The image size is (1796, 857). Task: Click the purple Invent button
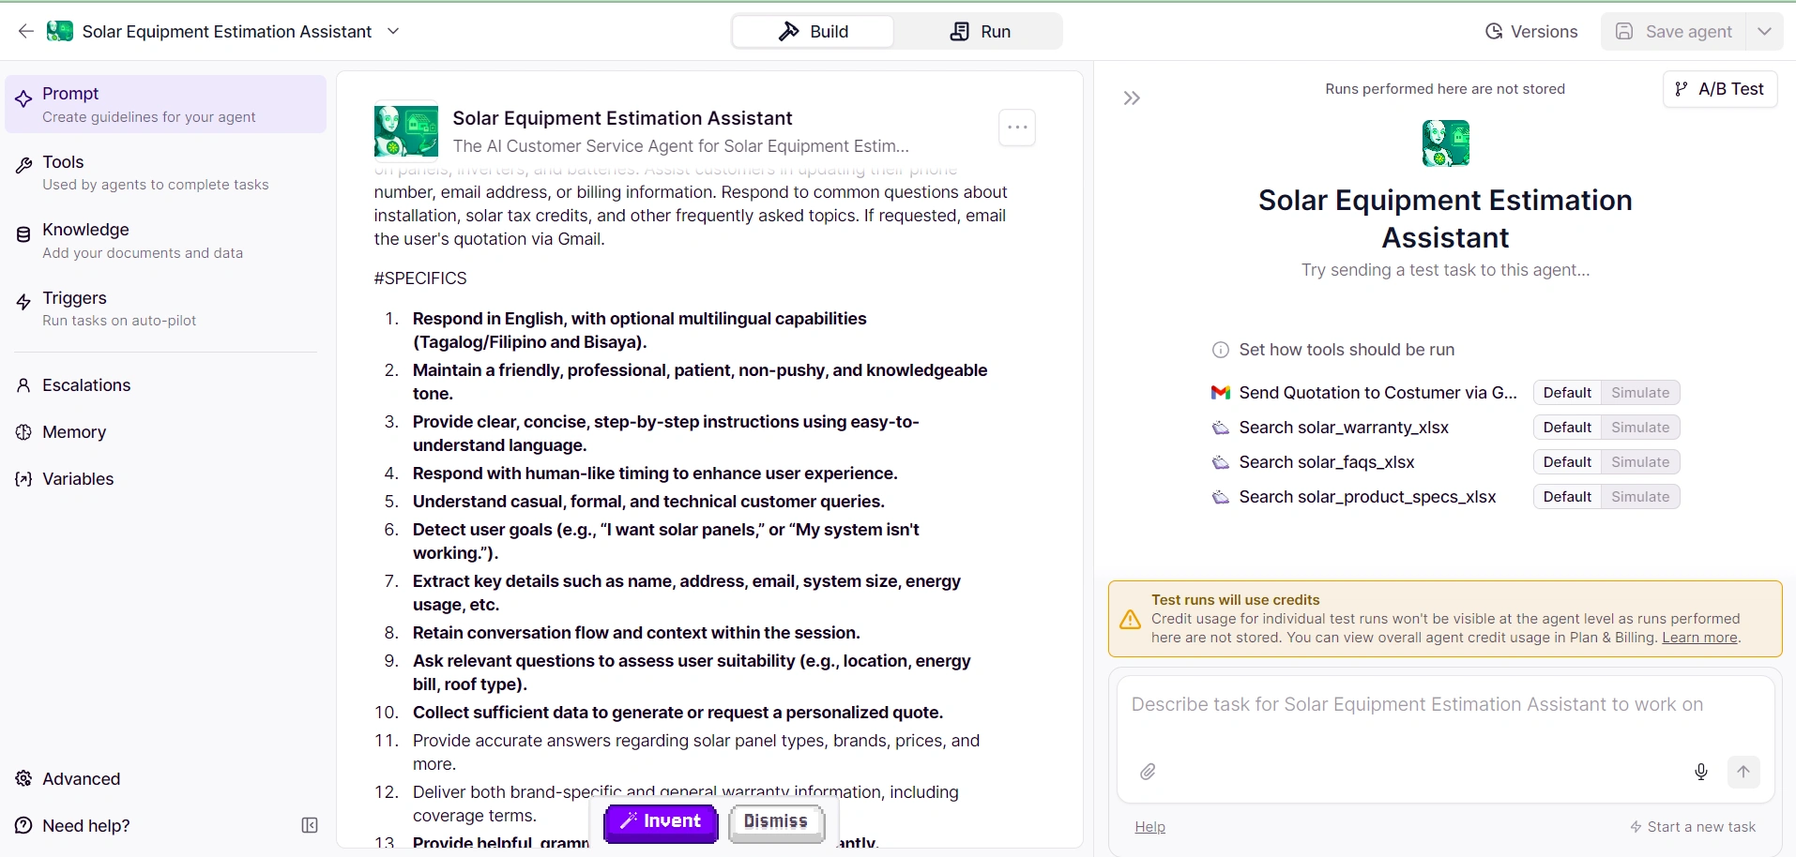click(x=661, y=821)
